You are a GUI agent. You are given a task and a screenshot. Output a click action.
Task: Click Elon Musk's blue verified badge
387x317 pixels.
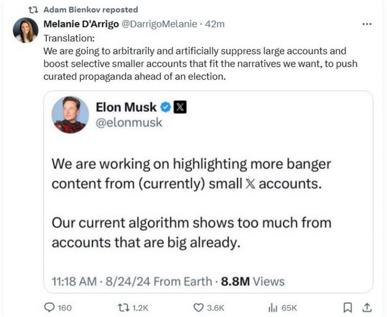[x=166, y=107]
